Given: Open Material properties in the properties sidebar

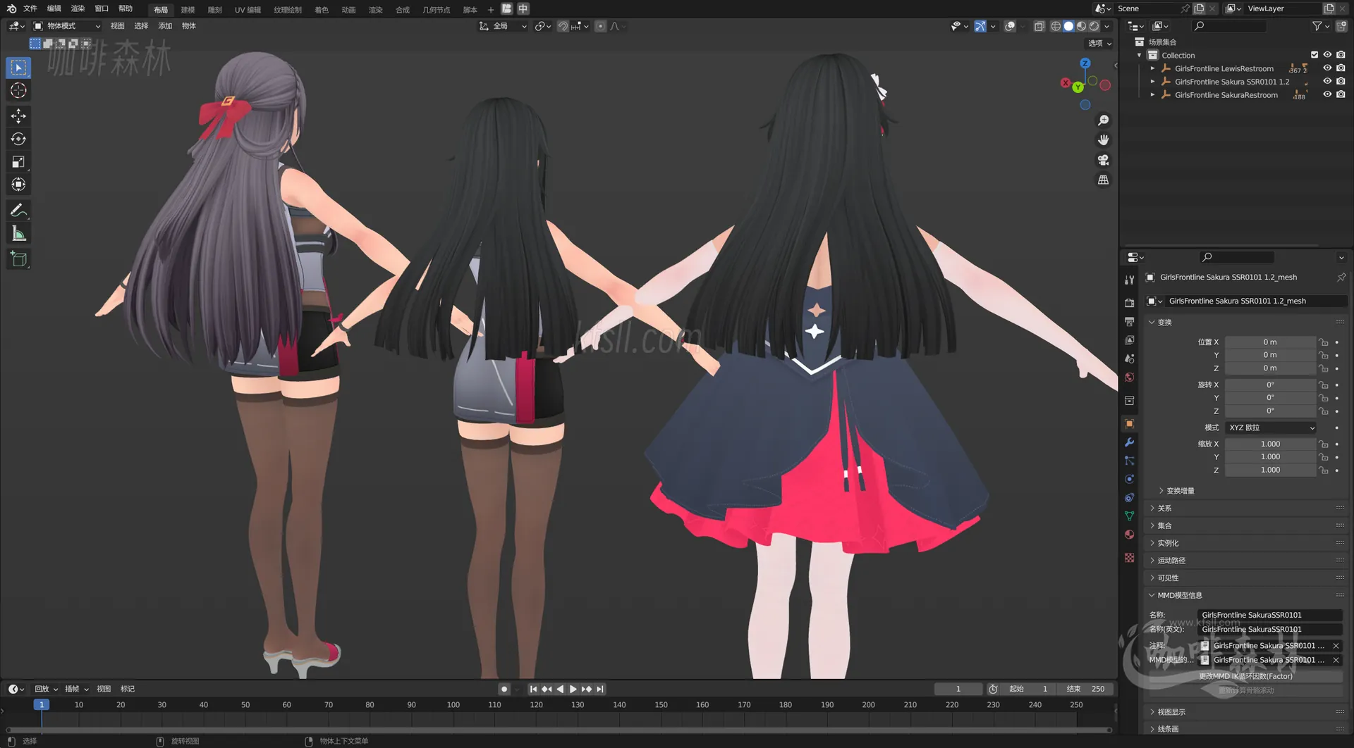Looking at the screenshot, I should coord(1129,535).
